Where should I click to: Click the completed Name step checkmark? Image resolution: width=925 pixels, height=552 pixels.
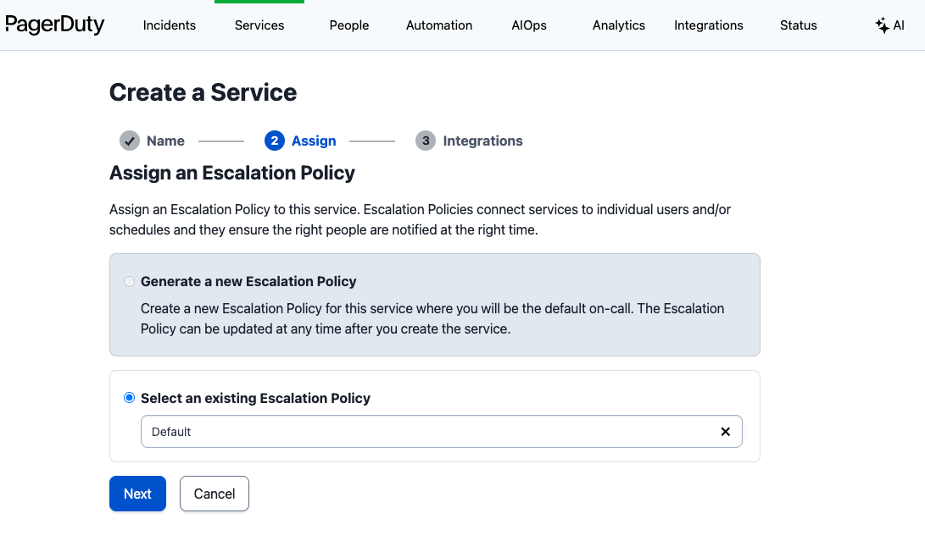pyautogui.click(x=130, y=141)
